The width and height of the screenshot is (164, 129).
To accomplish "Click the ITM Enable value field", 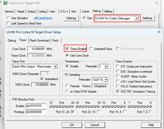I will pos(36,106).
